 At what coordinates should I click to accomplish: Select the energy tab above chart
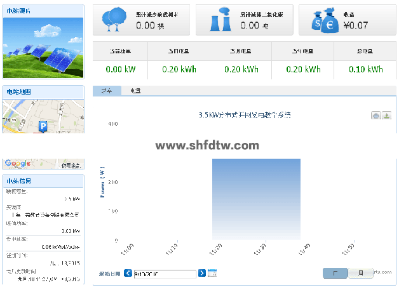click(135, 91)
